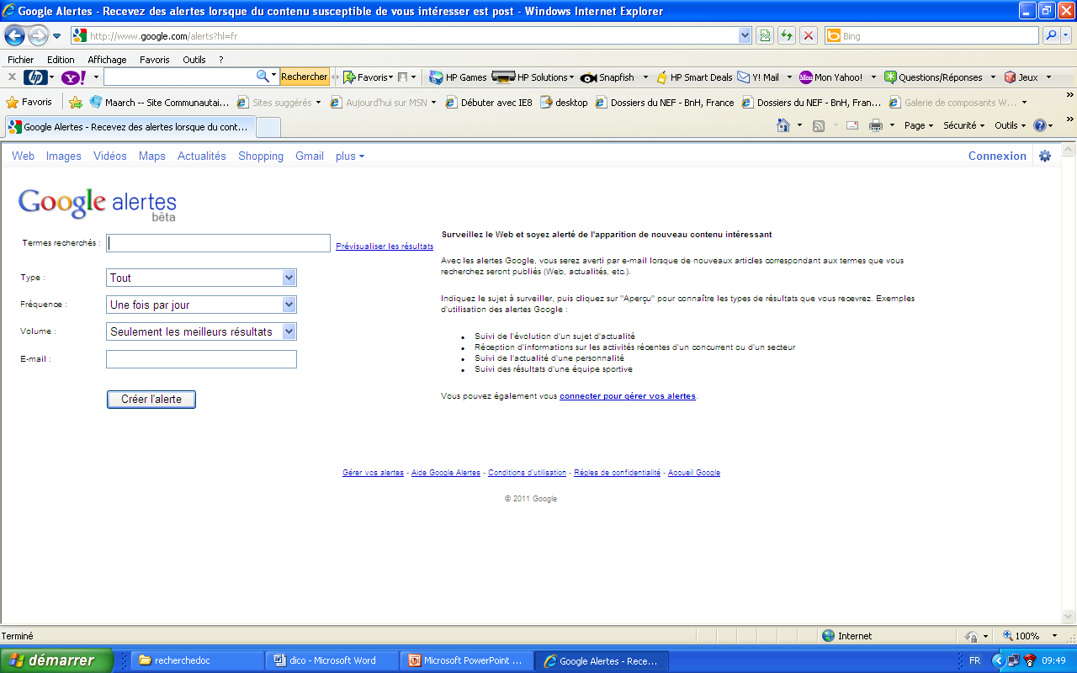Switch to the recherchedoc taskbar window
This screenshot has height=673, width=1077.
tap(198, 660)
